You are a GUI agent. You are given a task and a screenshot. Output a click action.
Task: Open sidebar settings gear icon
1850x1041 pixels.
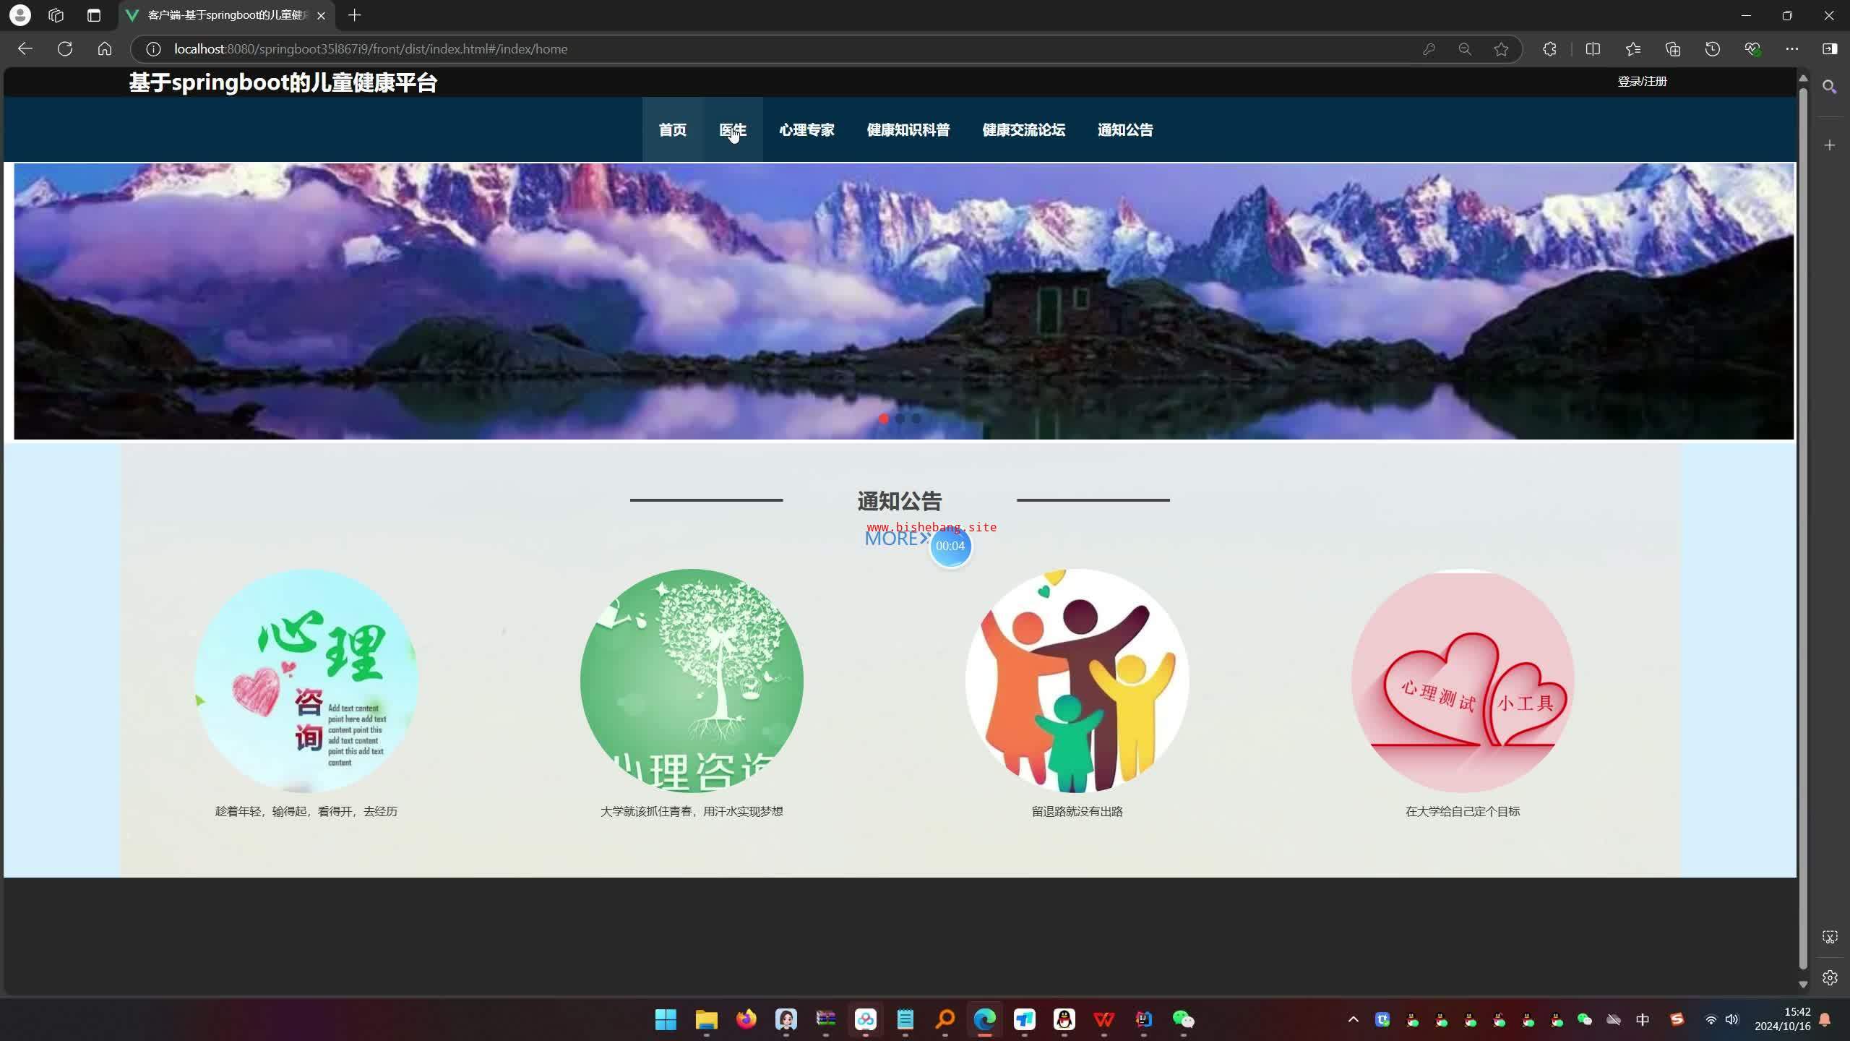pyautogui.click(x=1830, y=978)
